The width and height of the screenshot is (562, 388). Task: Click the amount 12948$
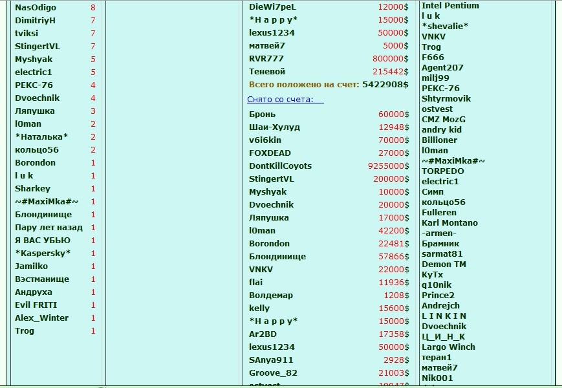click(394, 127)
